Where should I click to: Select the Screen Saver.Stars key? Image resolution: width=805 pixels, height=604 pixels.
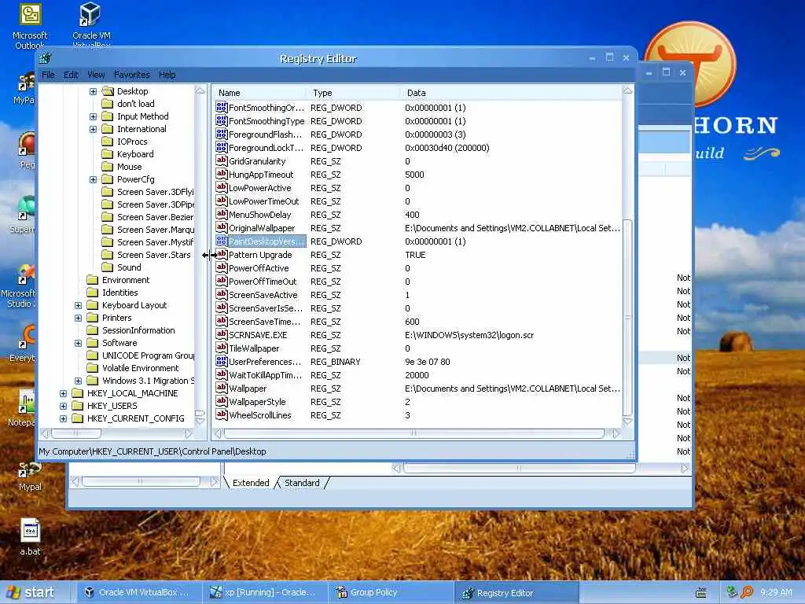point(153,256)
